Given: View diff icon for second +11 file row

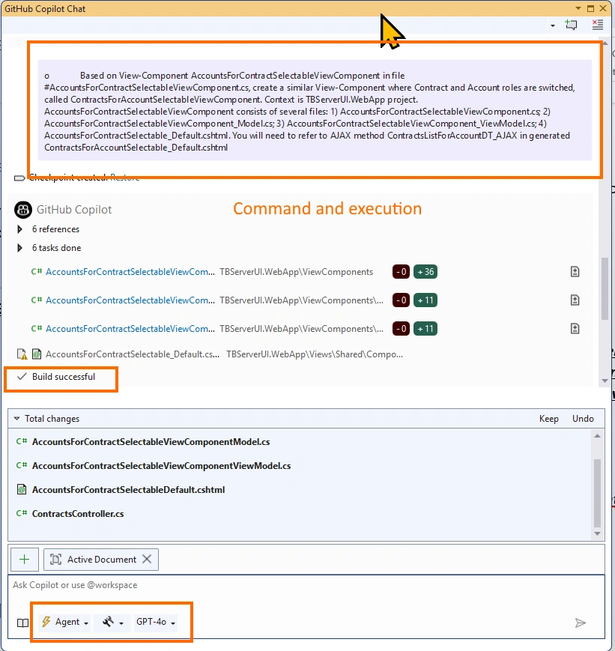Looking at the screenshot, I should coord(575,300).
